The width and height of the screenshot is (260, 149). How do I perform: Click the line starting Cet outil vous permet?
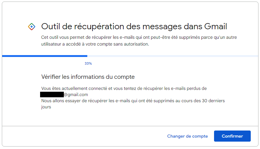(x=139, y=38)
